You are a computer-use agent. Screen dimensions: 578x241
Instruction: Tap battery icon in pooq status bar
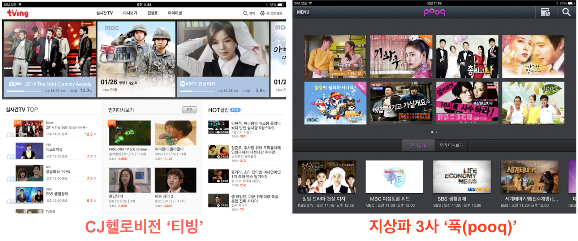click(x=571, y=3)
